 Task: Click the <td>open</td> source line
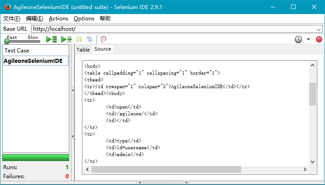point(124,107)
